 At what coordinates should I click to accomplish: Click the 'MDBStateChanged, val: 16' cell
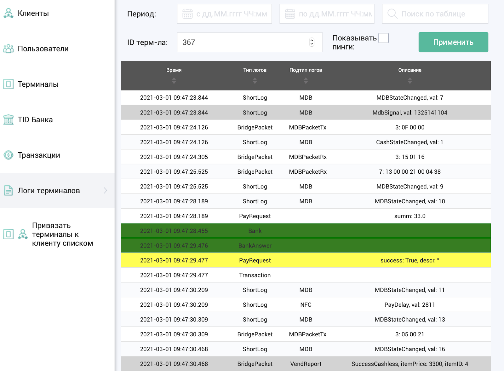pos(410,349)
